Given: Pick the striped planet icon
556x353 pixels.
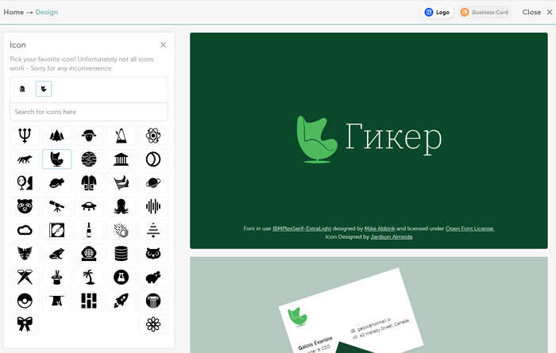Looking at the screenshot, I should pos(89,159).
